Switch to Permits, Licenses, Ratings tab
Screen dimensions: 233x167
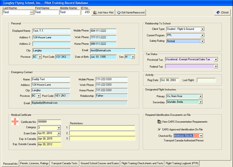[x=34, y=163]
